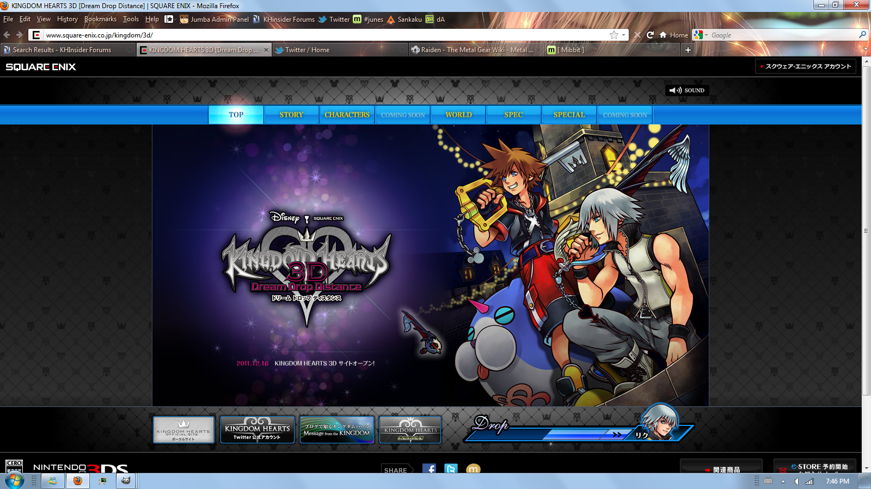Share on mixi m icon
Image resolution: width=871 pixels, height=489 pixels.
coord(473,469)
